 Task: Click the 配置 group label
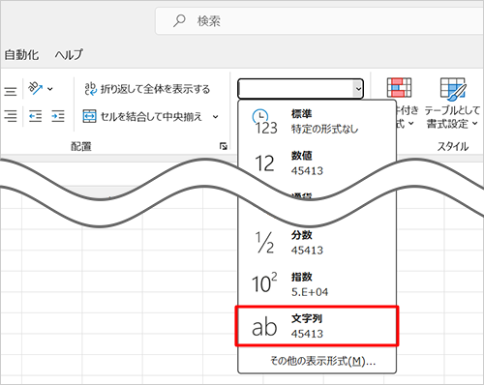coord(81,147)
